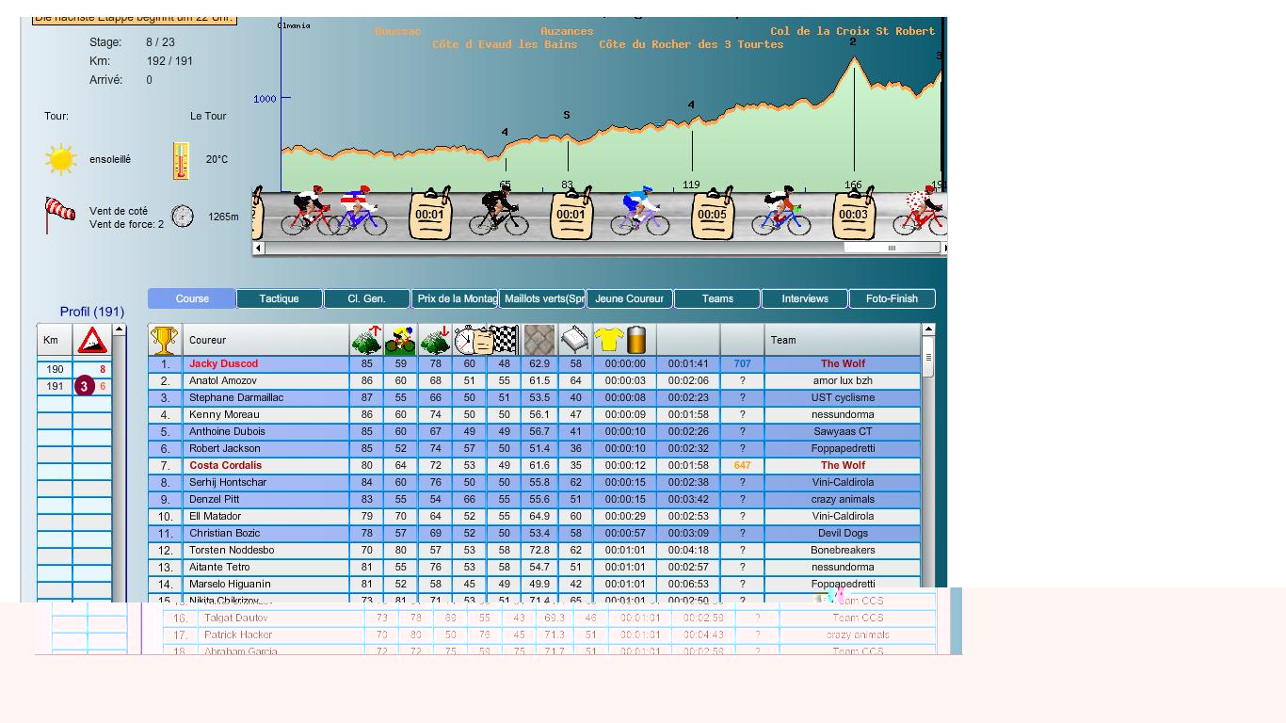This screenshot has height=723, width=1286.
Task: Click left arrow of peloton strip scrollbar
Action: [x=260, y=249]
